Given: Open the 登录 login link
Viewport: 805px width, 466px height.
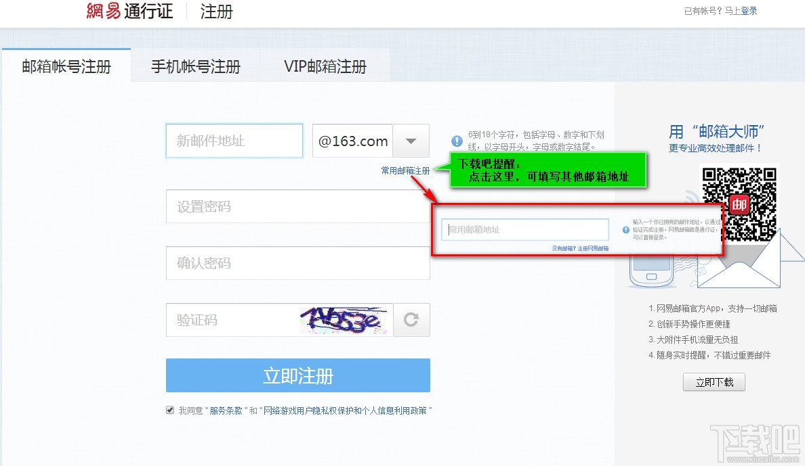Looking at the screenshot, I should click(x=749, y=11).
